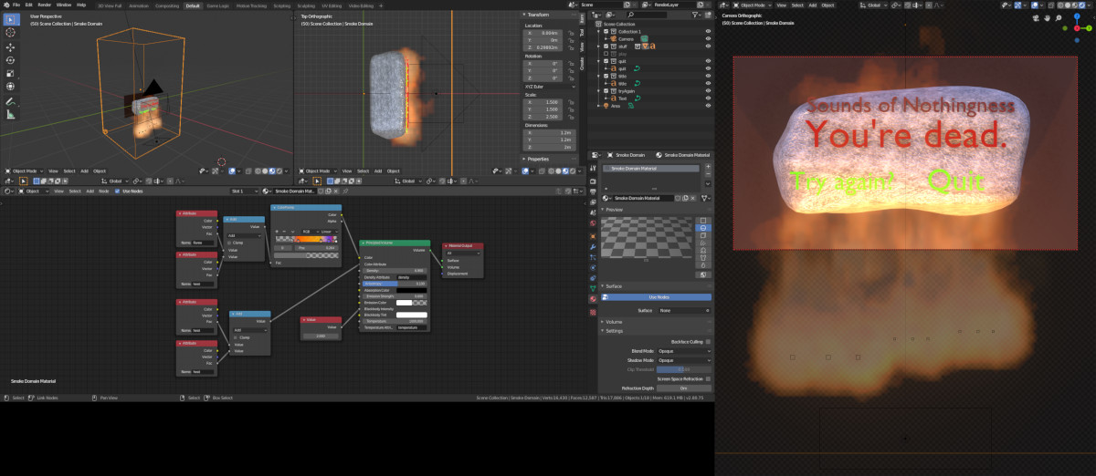
Task: Open the Render menu
Action: [x=45, y=5]
